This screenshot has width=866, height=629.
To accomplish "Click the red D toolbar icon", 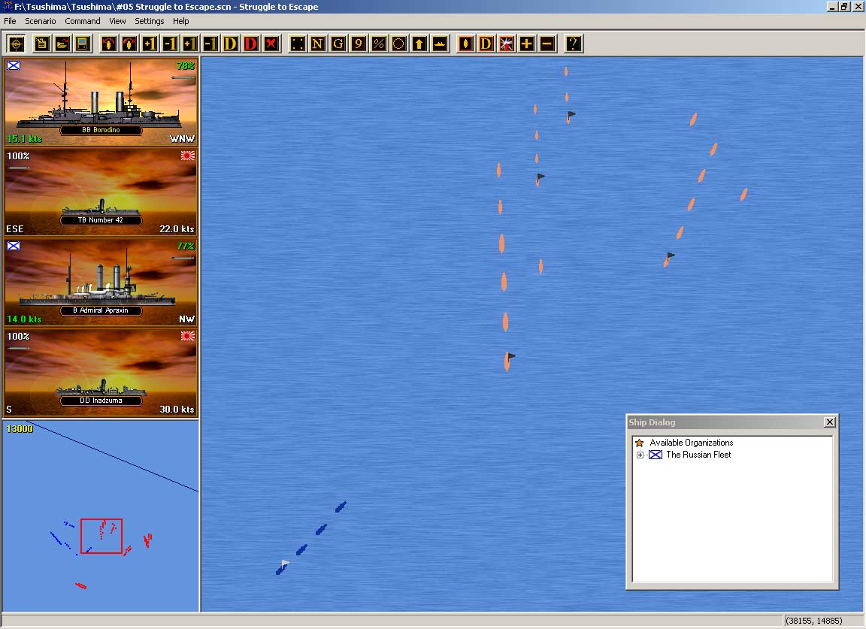I will click(251, 44).
